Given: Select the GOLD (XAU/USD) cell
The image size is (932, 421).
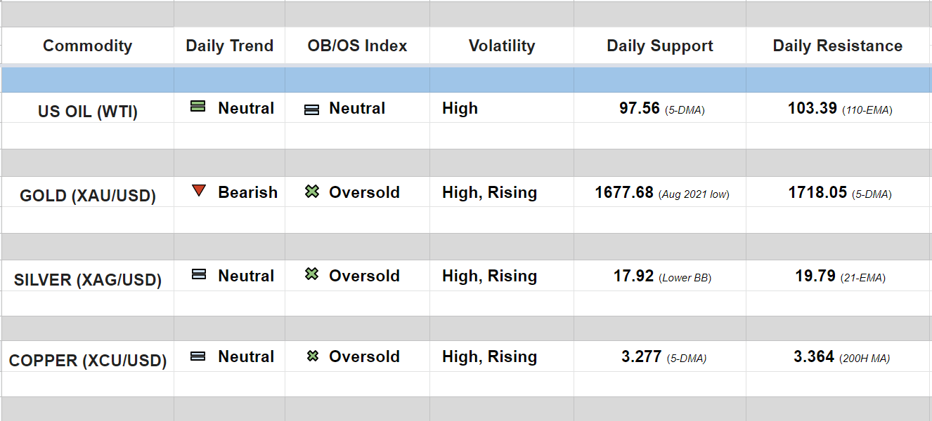Looking at the screenshot, I should pyautogui.click(x=88, y=196).
